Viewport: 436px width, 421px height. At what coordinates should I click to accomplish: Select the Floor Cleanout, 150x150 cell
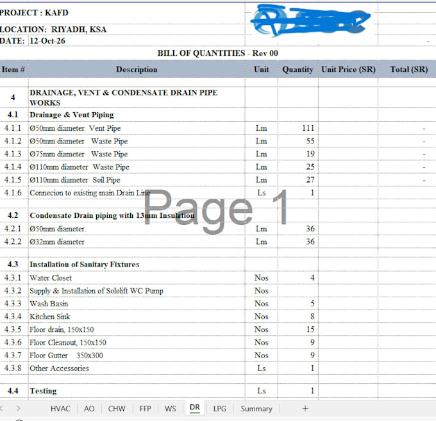(137, 342)
